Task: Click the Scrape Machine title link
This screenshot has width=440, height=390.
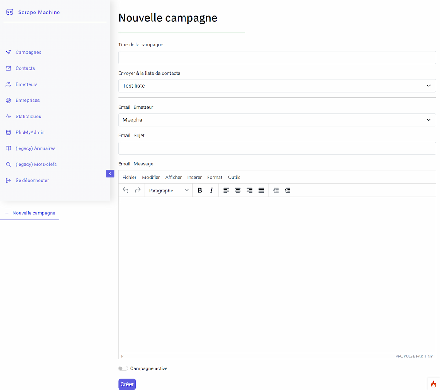Action: [x=39, y=12]
